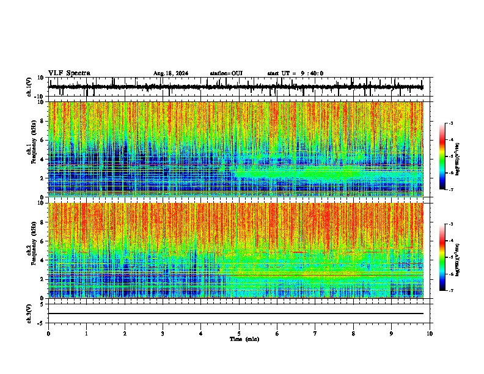Click the ch.1 color bar log(PSD) label
Screen dimensions: 484x374
(457, 159)
